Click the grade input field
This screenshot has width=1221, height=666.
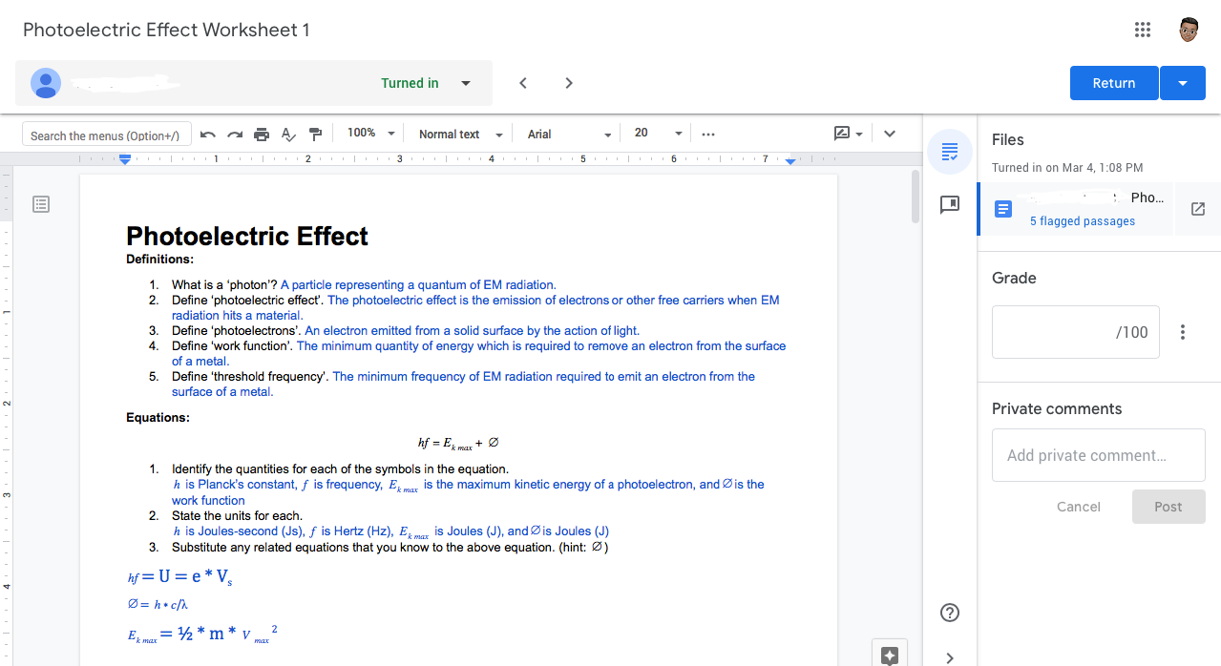(x=1076, y=332)
